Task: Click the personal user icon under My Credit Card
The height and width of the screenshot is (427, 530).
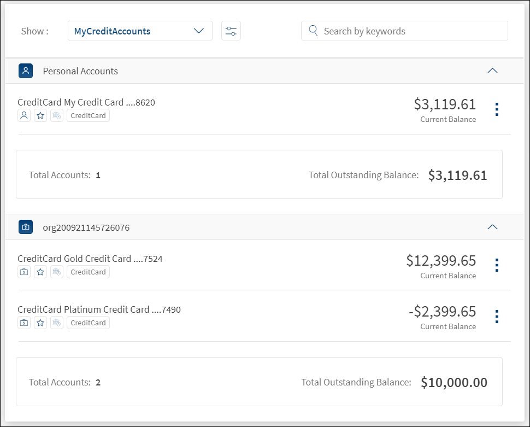Action: pyautogui.click(x=24, y=115)
